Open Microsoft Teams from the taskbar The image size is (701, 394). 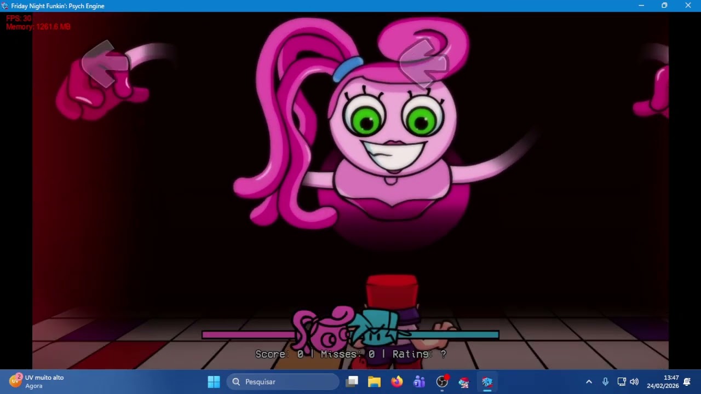point(419,381)
